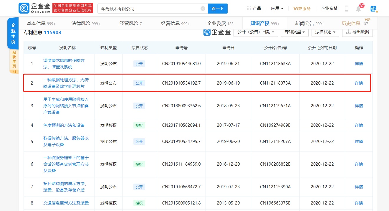Image resolution: width=389 pixels, height=211 pixels.
Task: Click the mobile app phone icon
Action: [x=347, y=8]
